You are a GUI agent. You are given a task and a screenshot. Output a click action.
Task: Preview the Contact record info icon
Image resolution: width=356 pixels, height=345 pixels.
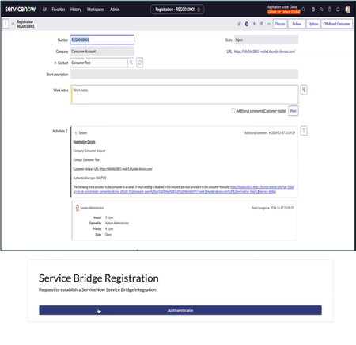[x=140, y=63]
